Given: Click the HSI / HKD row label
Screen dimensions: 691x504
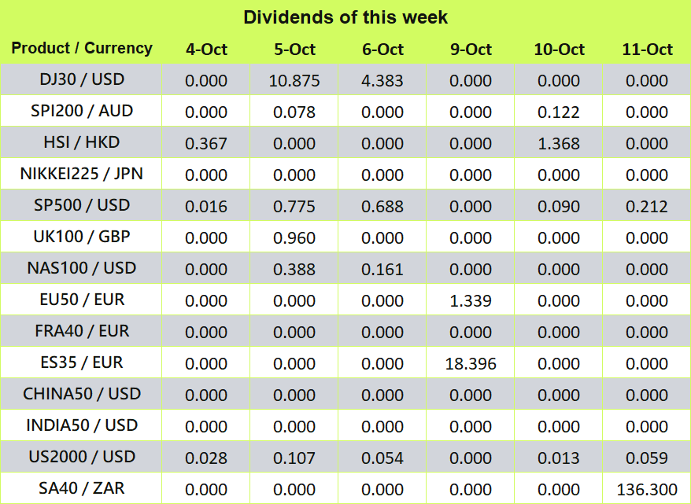Looking at the screenshot, I should point(82,142).
